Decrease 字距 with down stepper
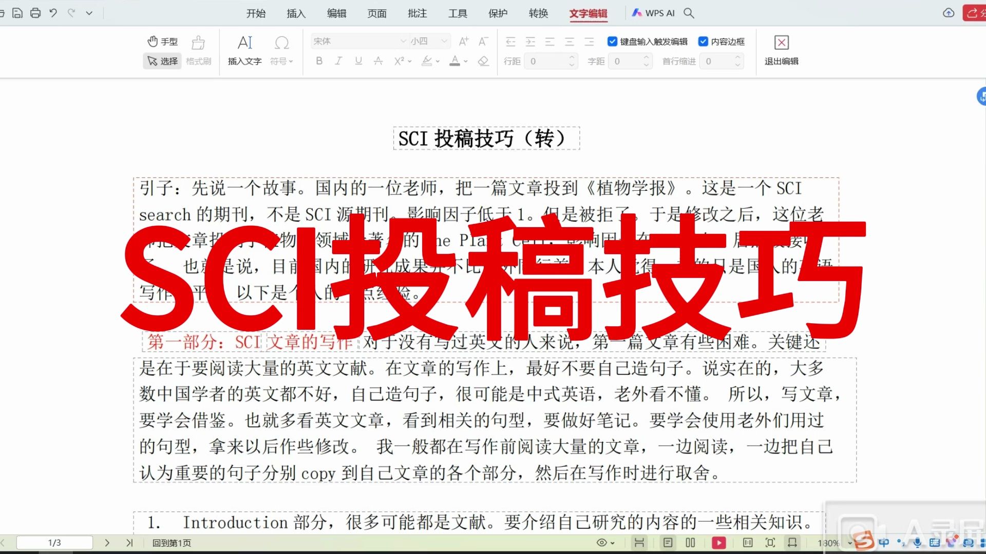Image resolution: width=986 pixels, height=554 pixels. pos(646,65)
